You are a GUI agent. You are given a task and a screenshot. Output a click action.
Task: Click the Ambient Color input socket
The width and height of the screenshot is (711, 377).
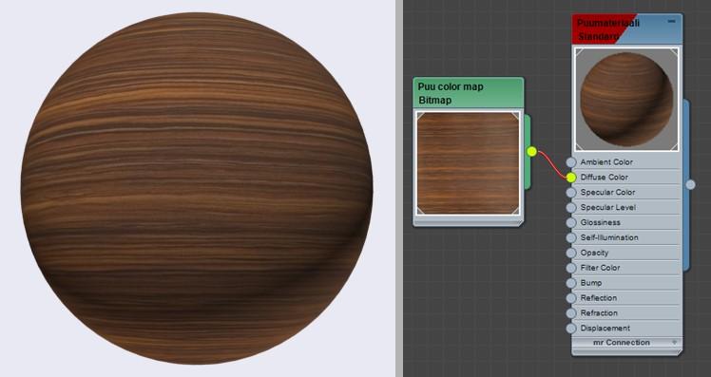pos(571,162)
